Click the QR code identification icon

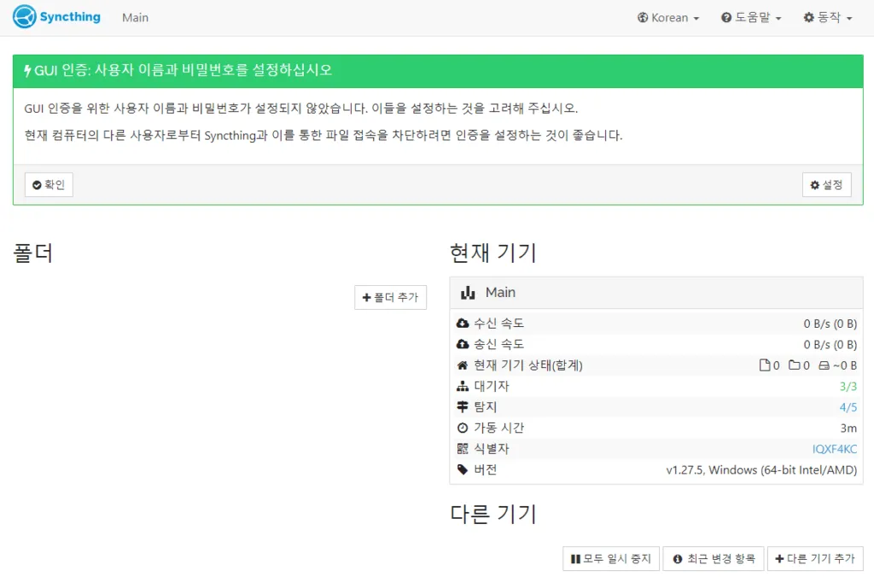tap(463, 449)
